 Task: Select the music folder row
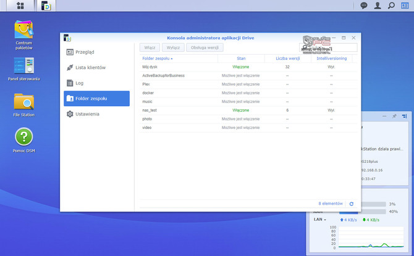248,102
